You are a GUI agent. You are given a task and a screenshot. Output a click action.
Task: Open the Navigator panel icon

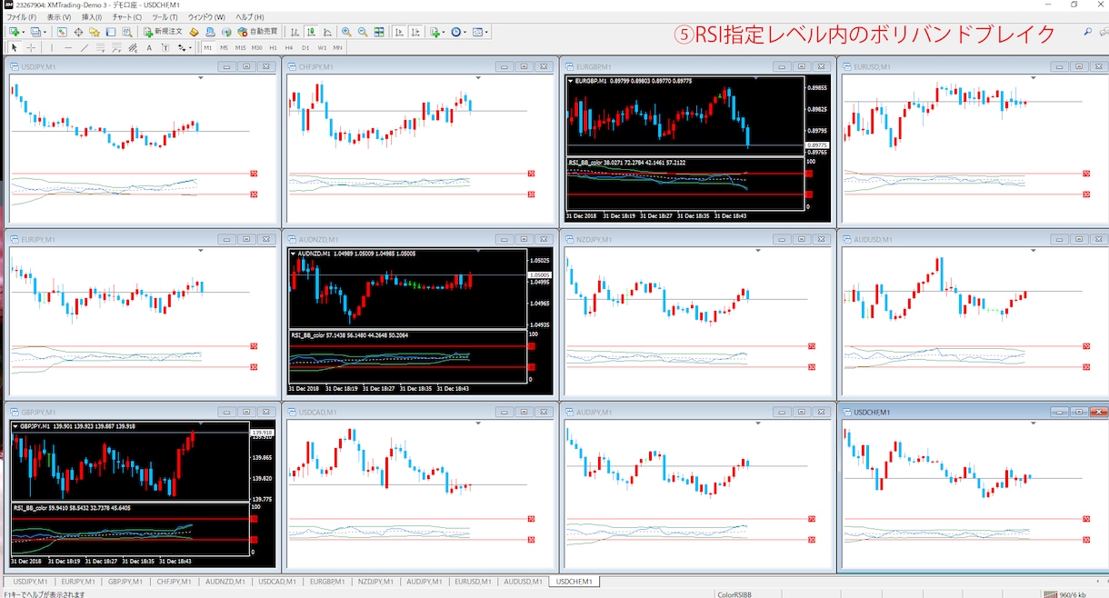95,32
